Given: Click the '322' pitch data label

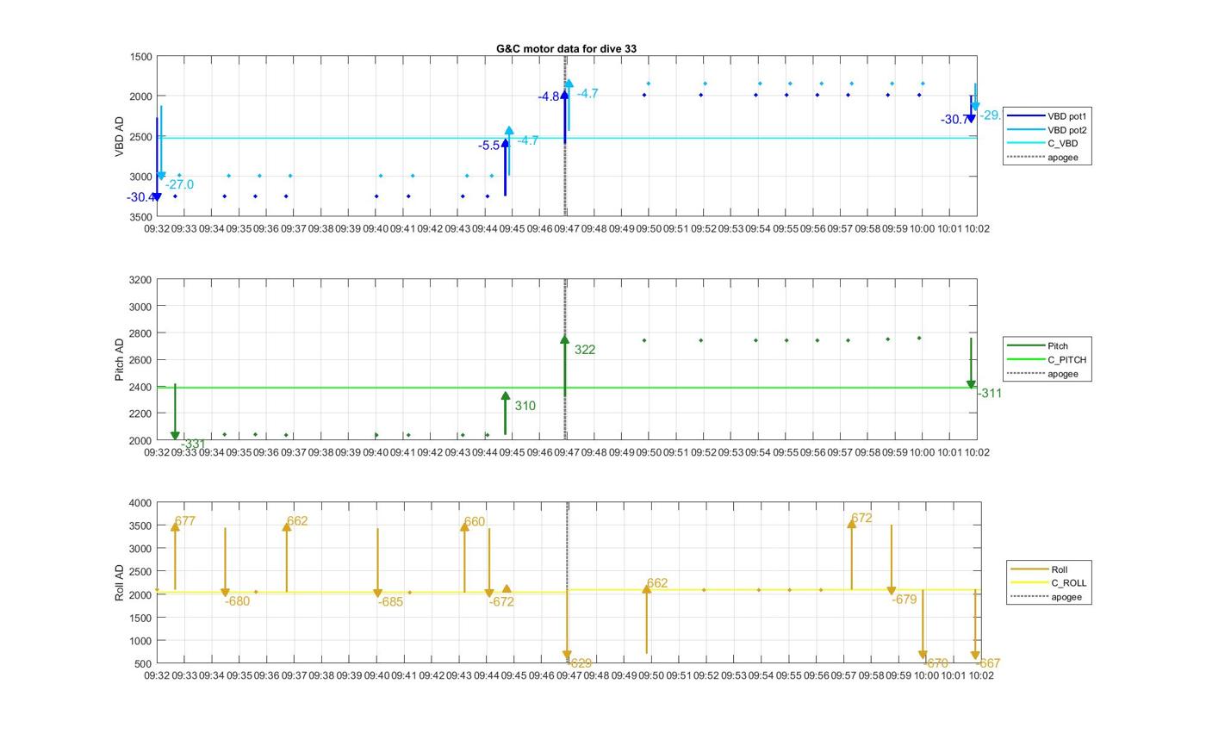Looking at the screenshot, I should (585, 350).
